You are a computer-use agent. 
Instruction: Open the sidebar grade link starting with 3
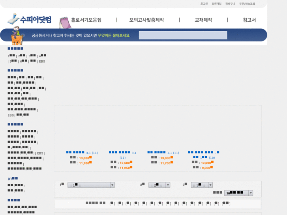click(x=32, y=56)
